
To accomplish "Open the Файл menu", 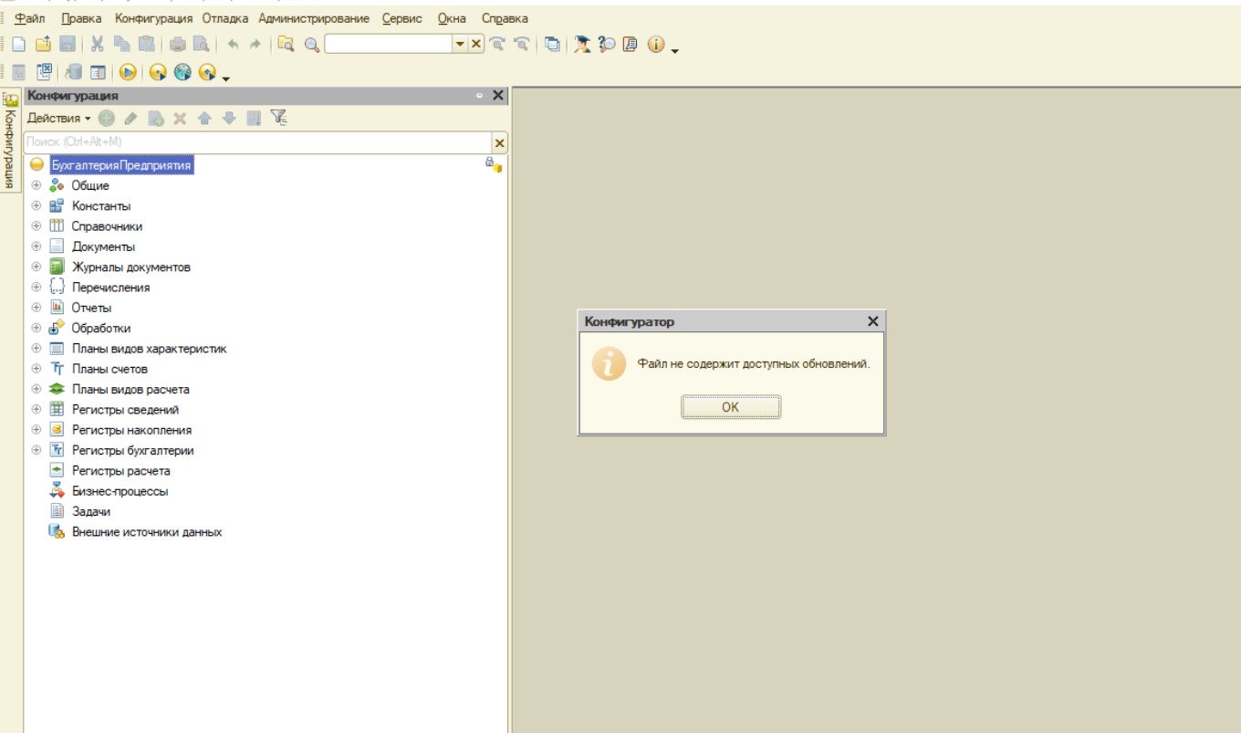I will [x=30, y=18].
